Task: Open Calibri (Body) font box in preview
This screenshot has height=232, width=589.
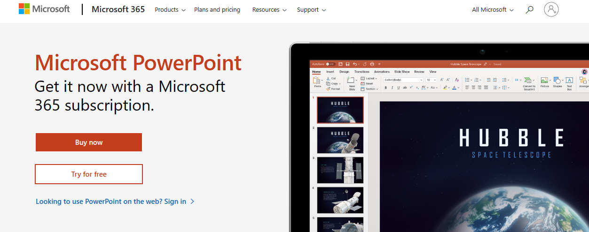Action: (x=403, y=80)
